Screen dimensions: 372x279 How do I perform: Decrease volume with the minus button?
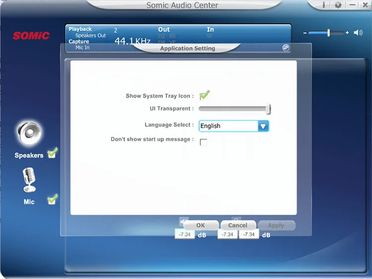click(305, 33)
